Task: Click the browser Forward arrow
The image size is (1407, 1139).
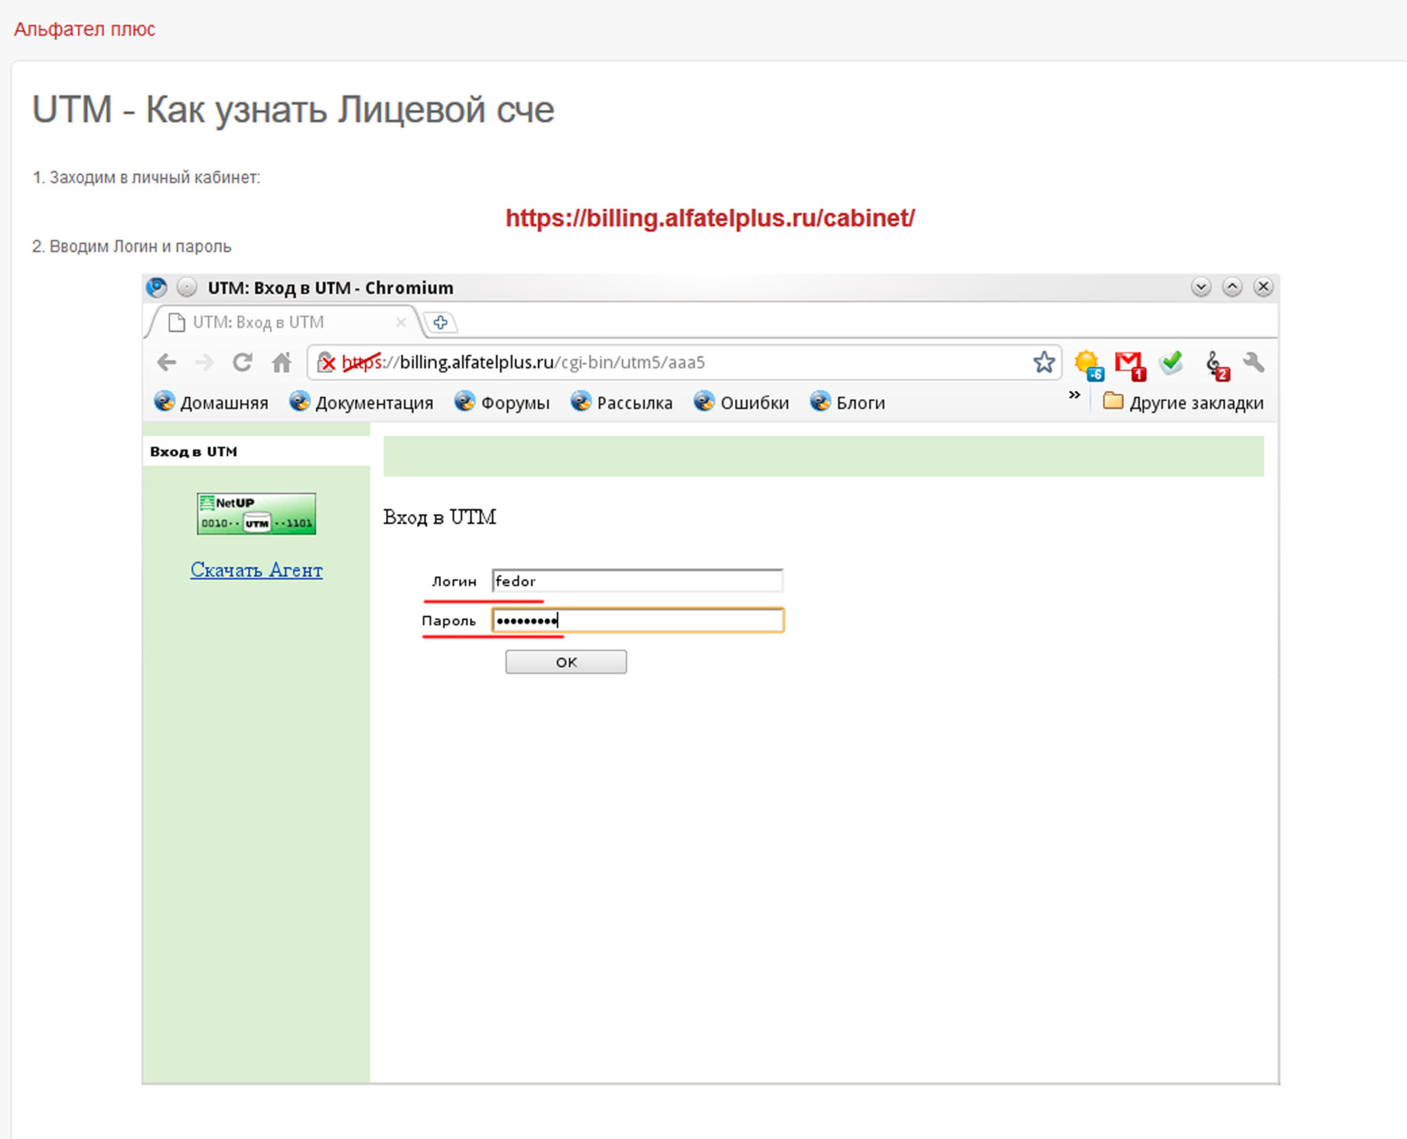Action: [x=204, y=362]
